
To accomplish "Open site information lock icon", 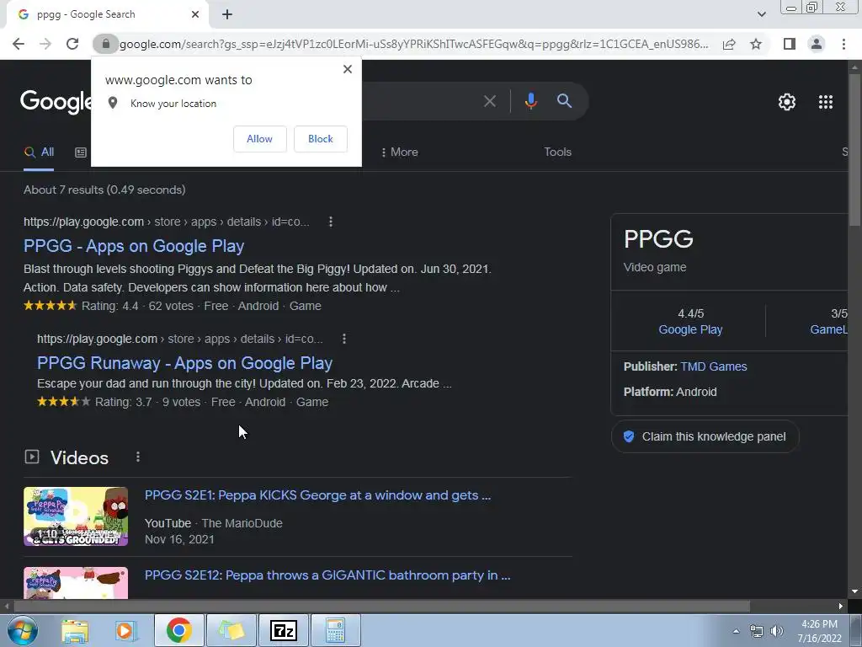I will (105, 44).
